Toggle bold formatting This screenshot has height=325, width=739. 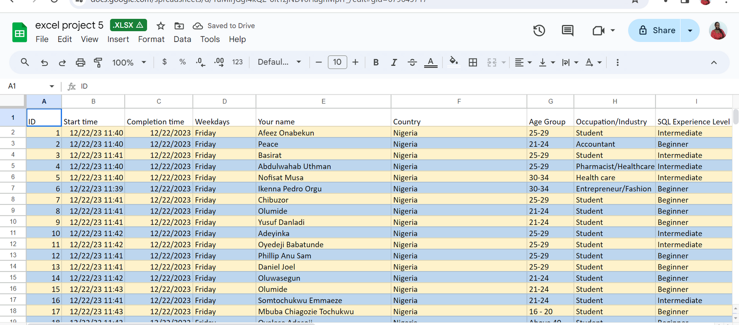(375, 62)
